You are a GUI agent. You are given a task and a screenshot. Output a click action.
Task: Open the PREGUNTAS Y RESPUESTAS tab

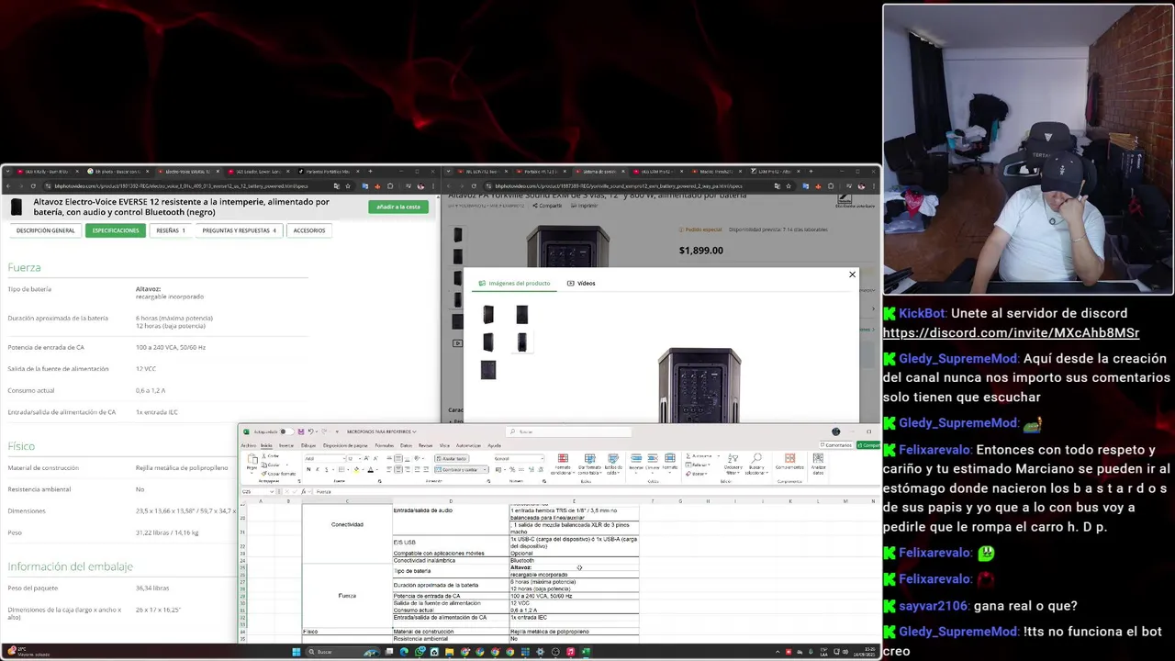tap(239, 230)
